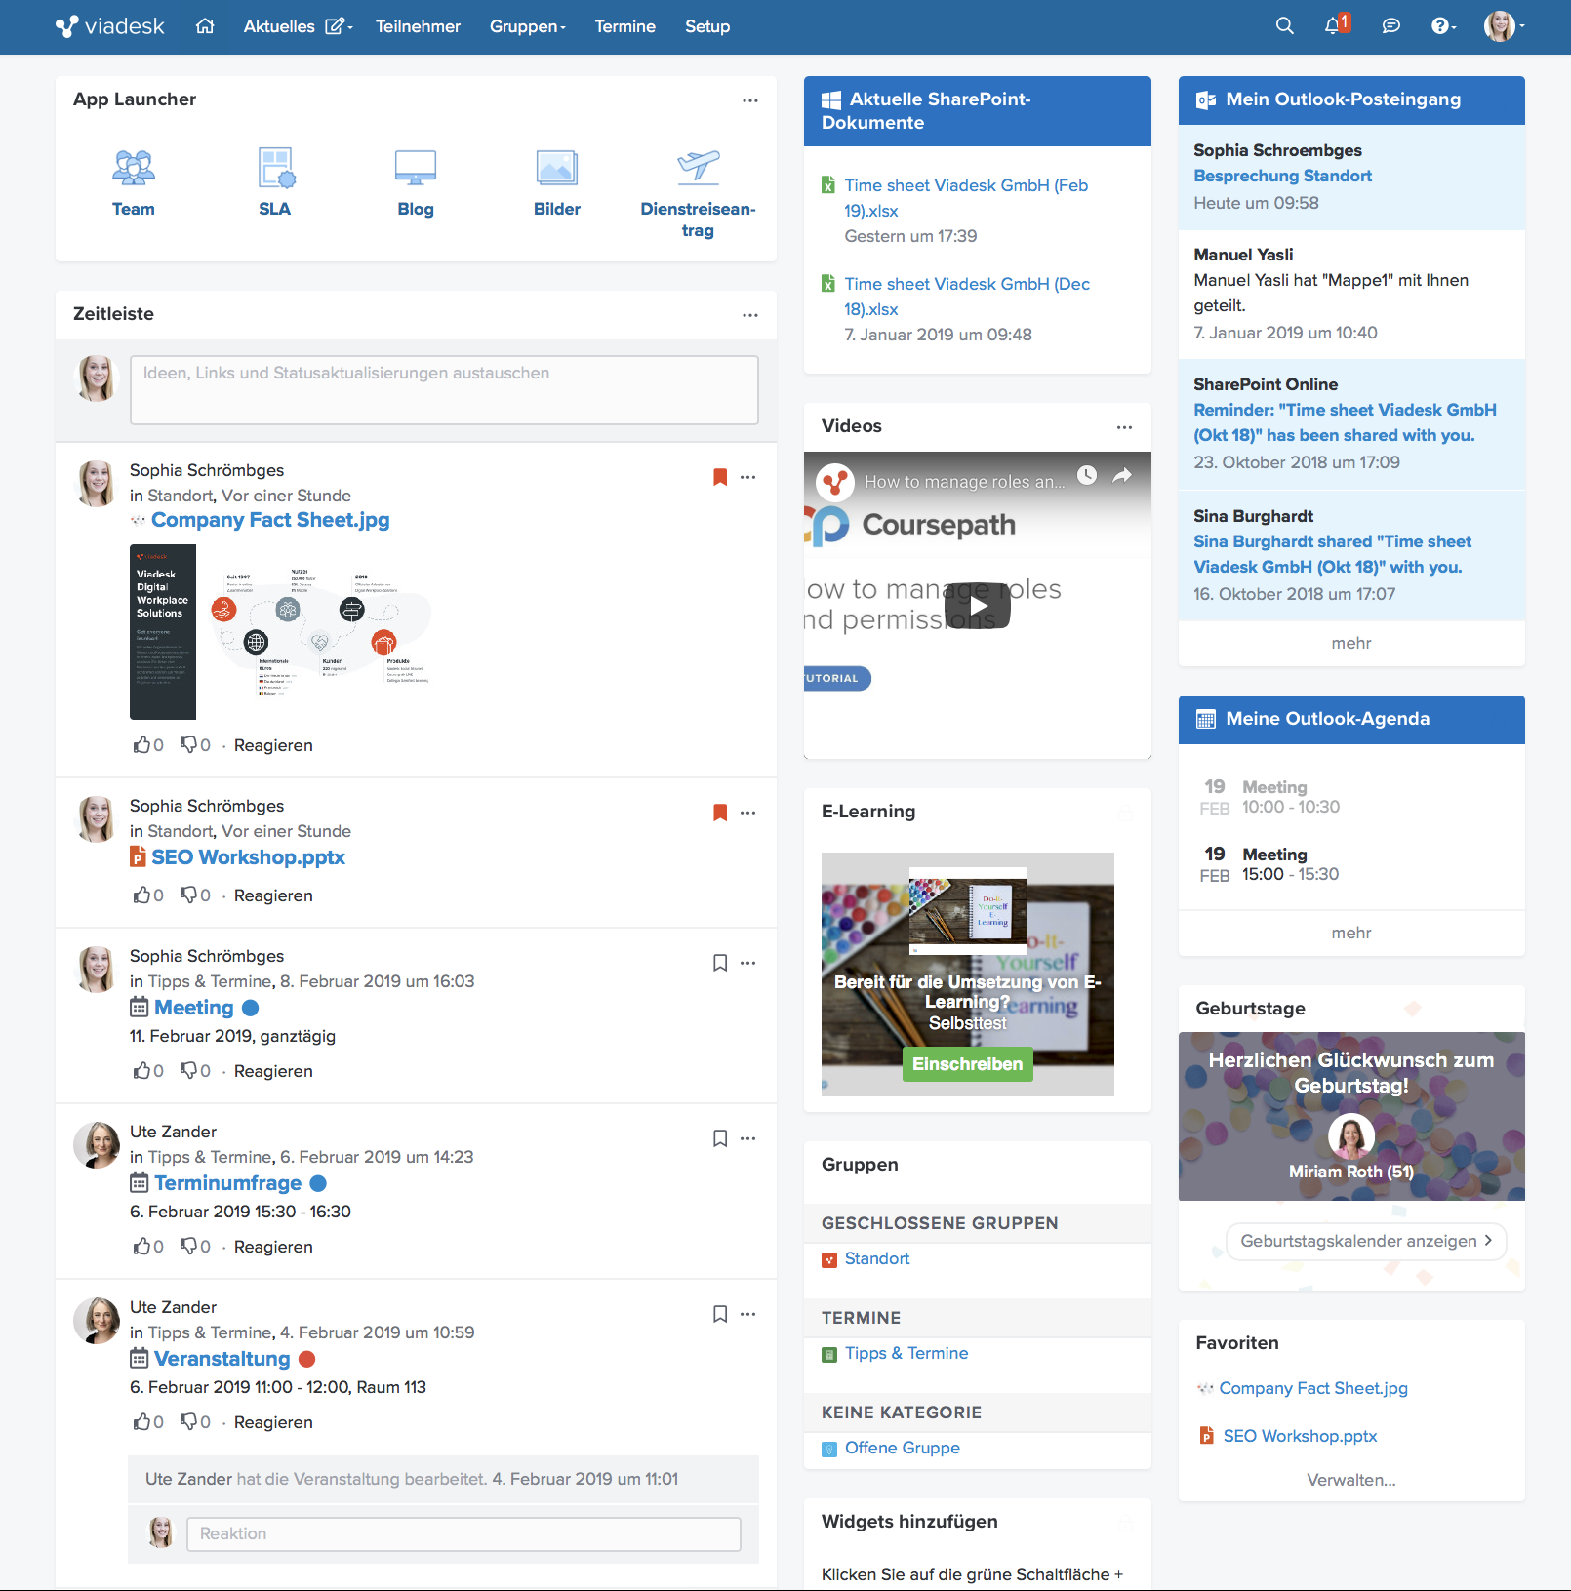This screenshot has height=1591, width=1571.
Task: Go to home via house icon
Action: tap(205, 26)
